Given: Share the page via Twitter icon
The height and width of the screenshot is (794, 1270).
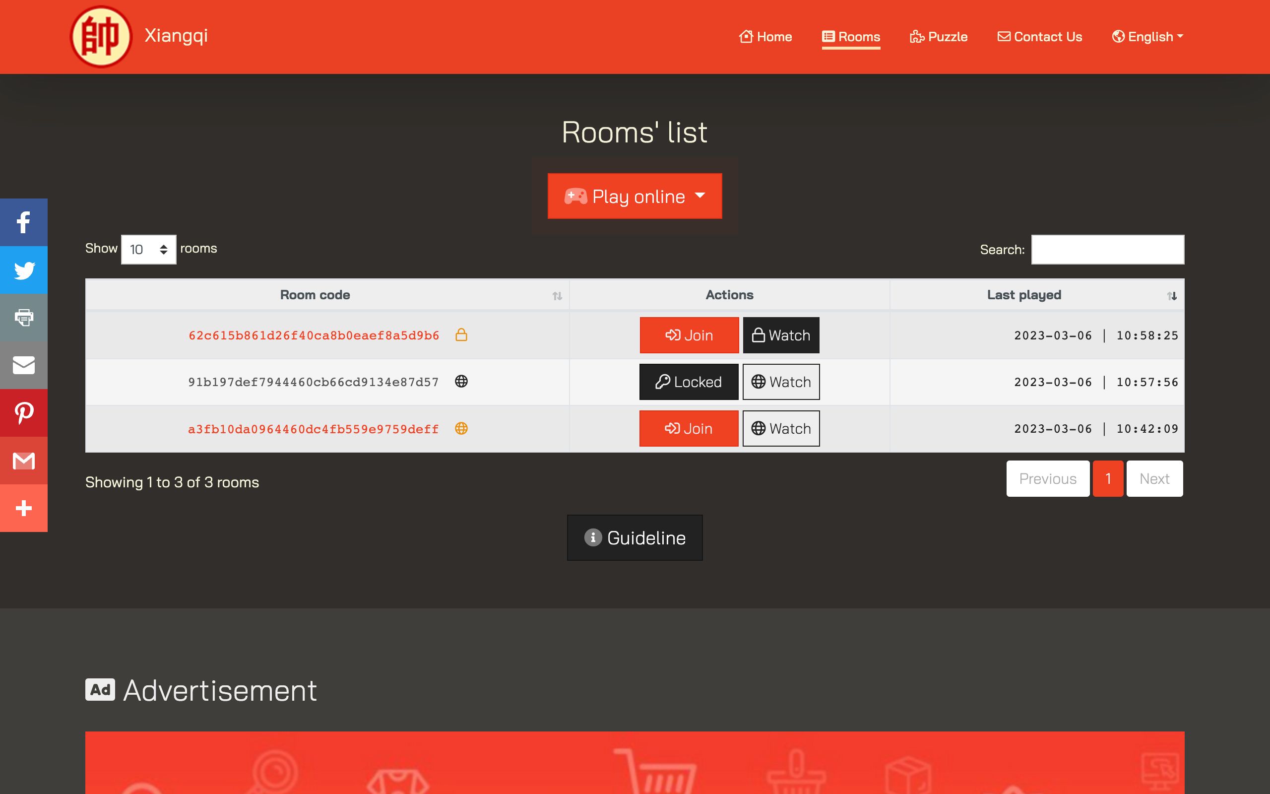Looking at the screenshot, I should tap(24, 270).
